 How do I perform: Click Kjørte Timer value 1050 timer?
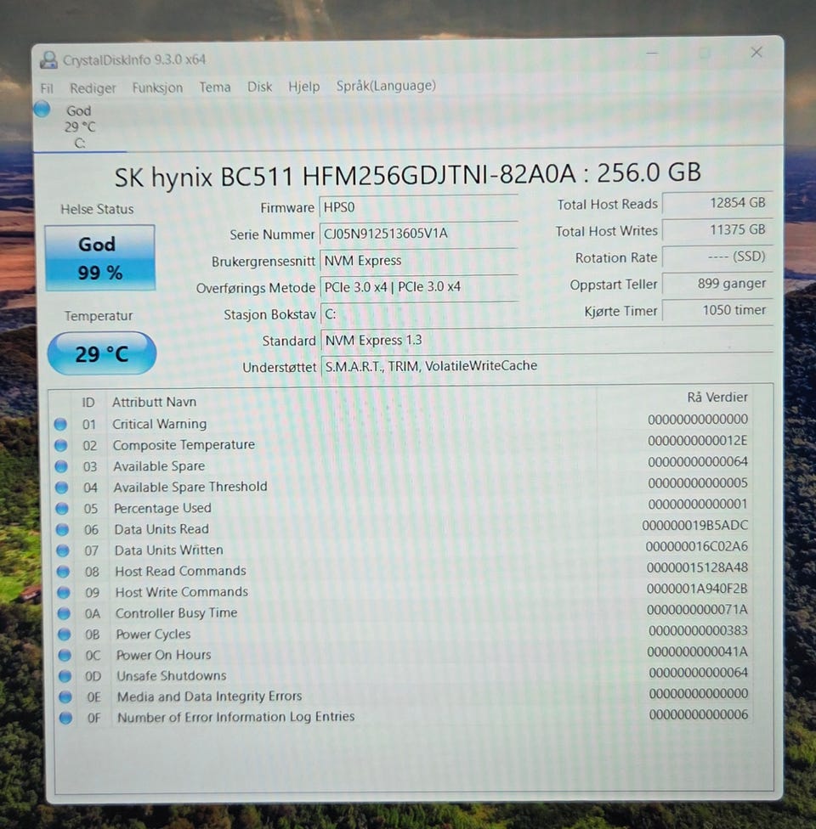717,310
